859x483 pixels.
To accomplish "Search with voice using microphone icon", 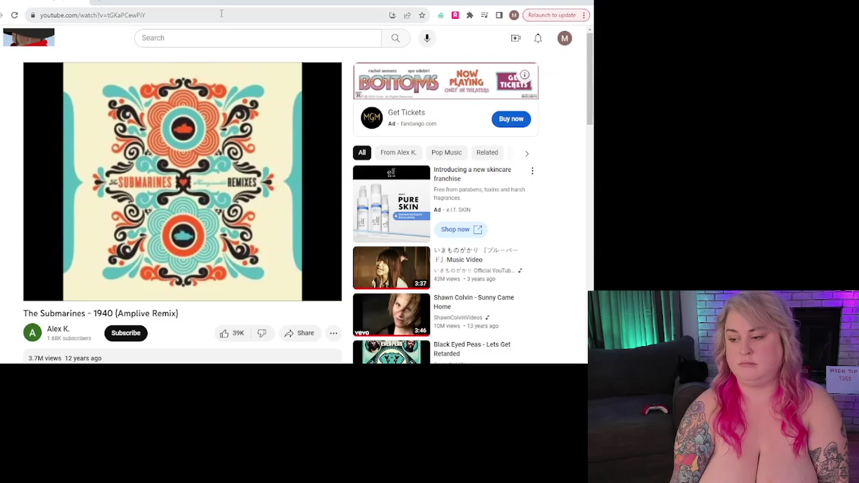I will click(427, 38).
